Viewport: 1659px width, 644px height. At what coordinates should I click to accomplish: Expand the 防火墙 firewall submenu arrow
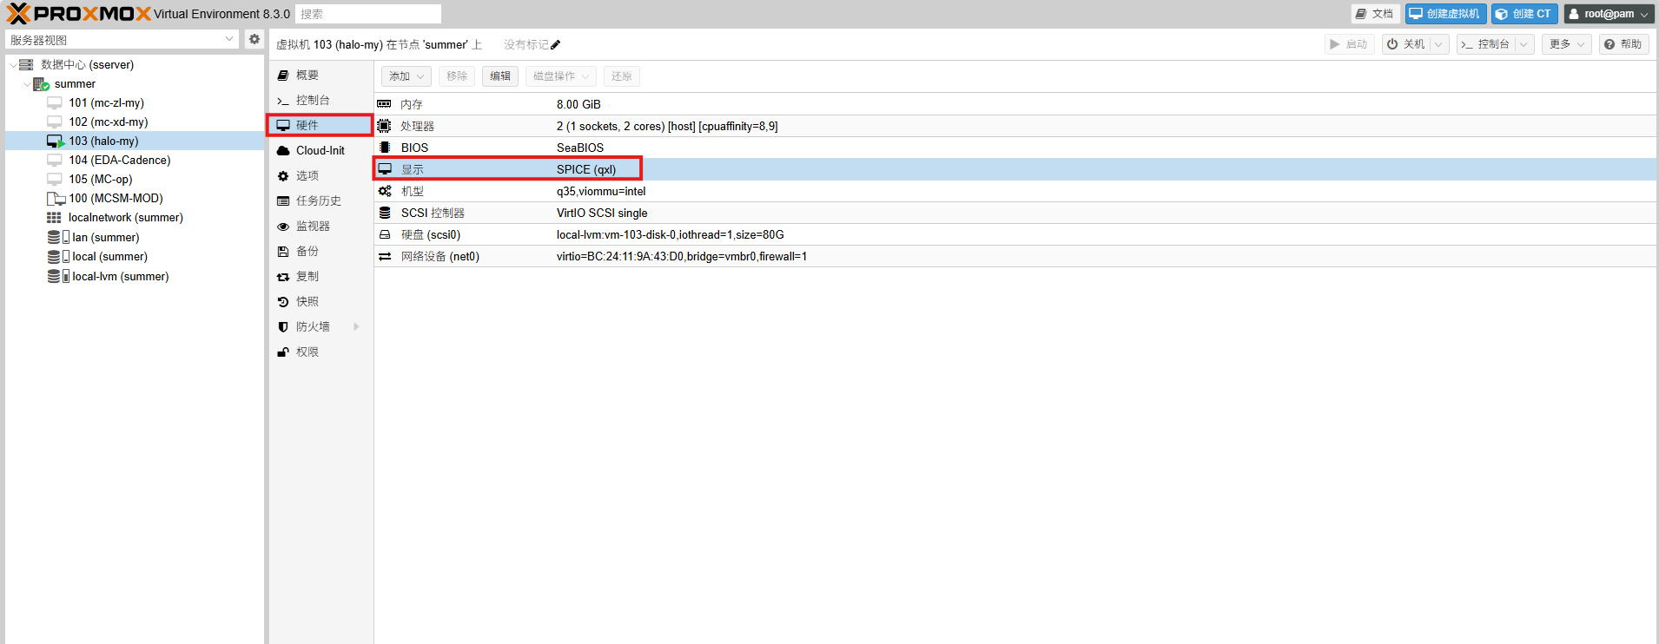356,327
